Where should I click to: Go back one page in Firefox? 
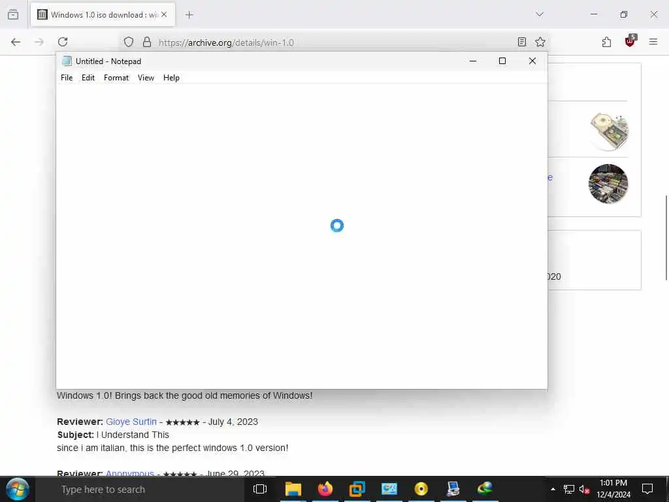(x=16, y=42)
